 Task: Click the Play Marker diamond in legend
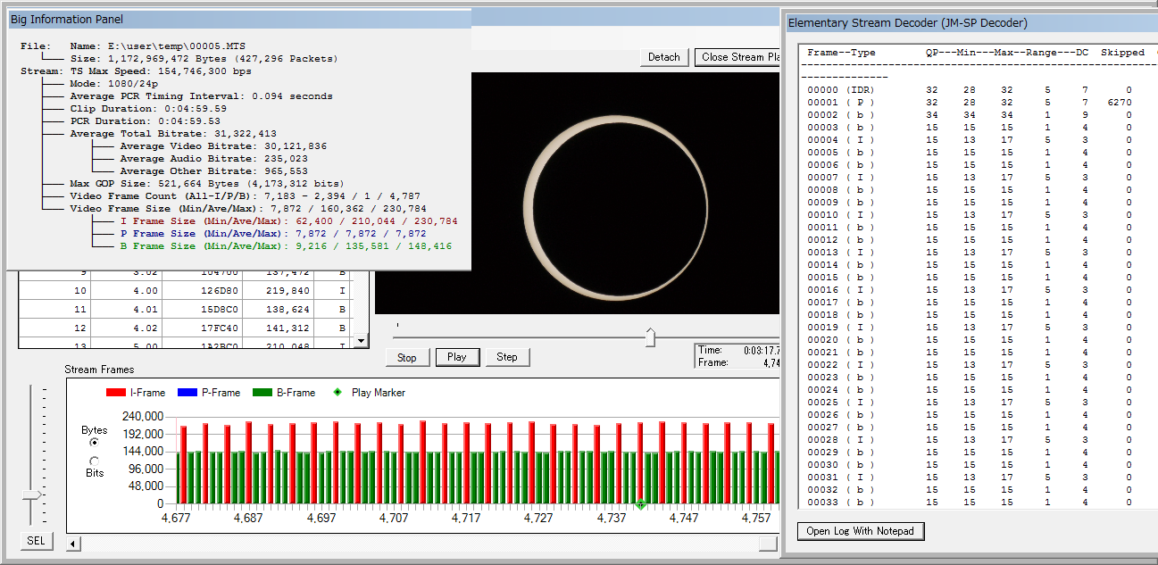pos(337,393)
